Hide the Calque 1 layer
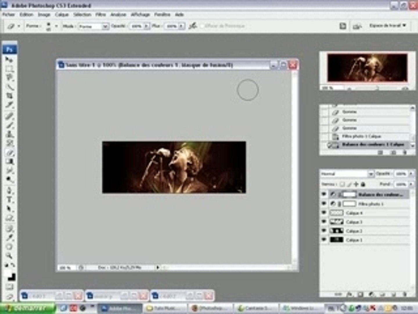Screen dimensions: 418x314 (324, 240)
